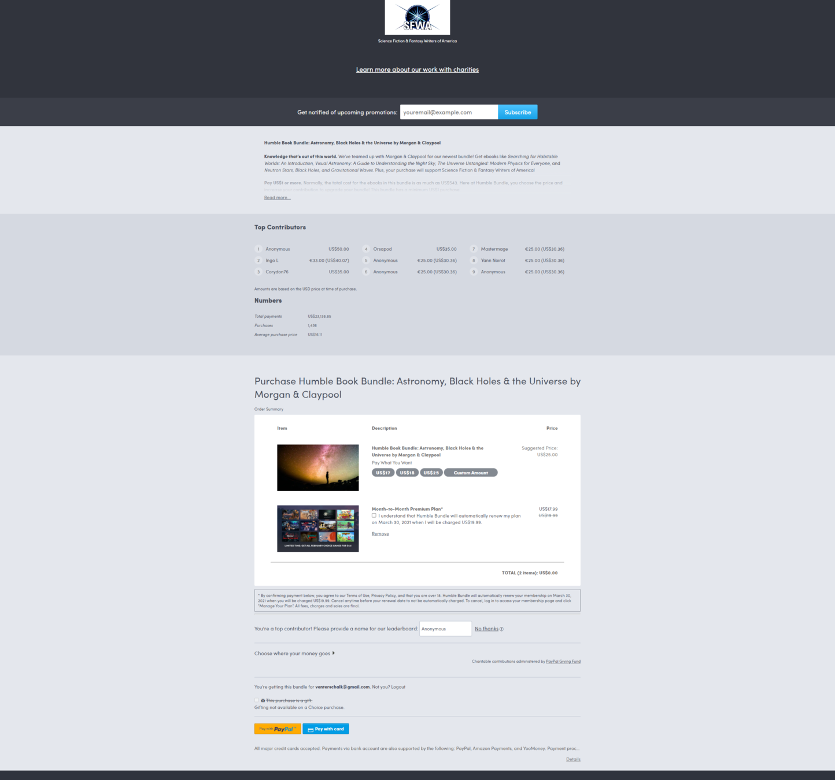
Task: Click 'Science Fiction & Fantasy Writers of America' caption
Action: point(417,41)
